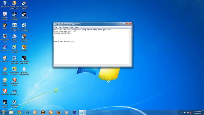Select the PC Tools File Recover shortcut
The image size is (204, 115).
[14, 27]
